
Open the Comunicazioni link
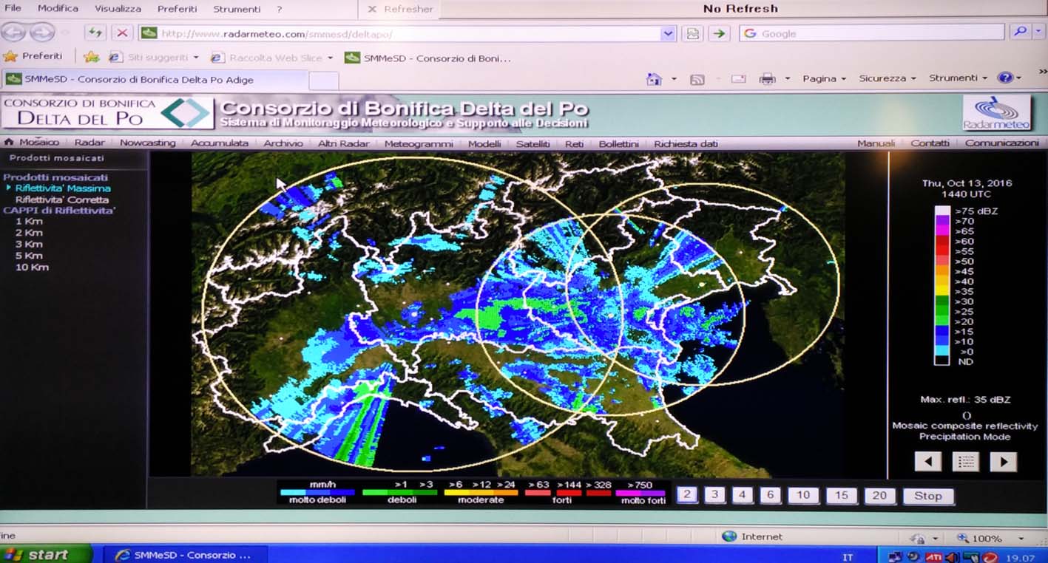click(x=1001, y=143)
